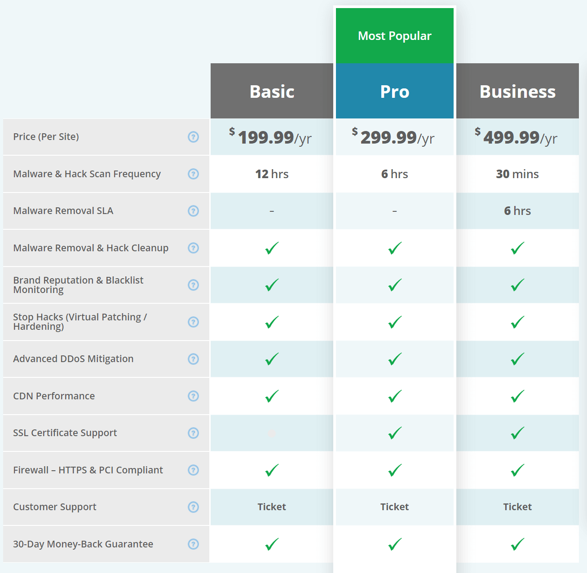Click Basic checkmark for CDN Performance
Screen dimensions: 587x573
(272, 396)
